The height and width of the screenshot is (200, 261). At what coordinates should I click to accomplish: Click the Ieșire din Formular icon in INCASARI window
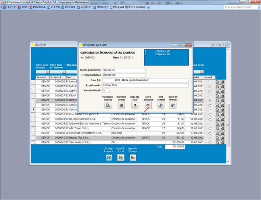(x=133, y=158)
